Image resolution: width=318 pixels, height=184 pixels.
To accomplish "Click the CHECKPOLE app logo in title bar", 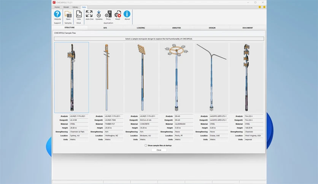I will click(54, 2).
